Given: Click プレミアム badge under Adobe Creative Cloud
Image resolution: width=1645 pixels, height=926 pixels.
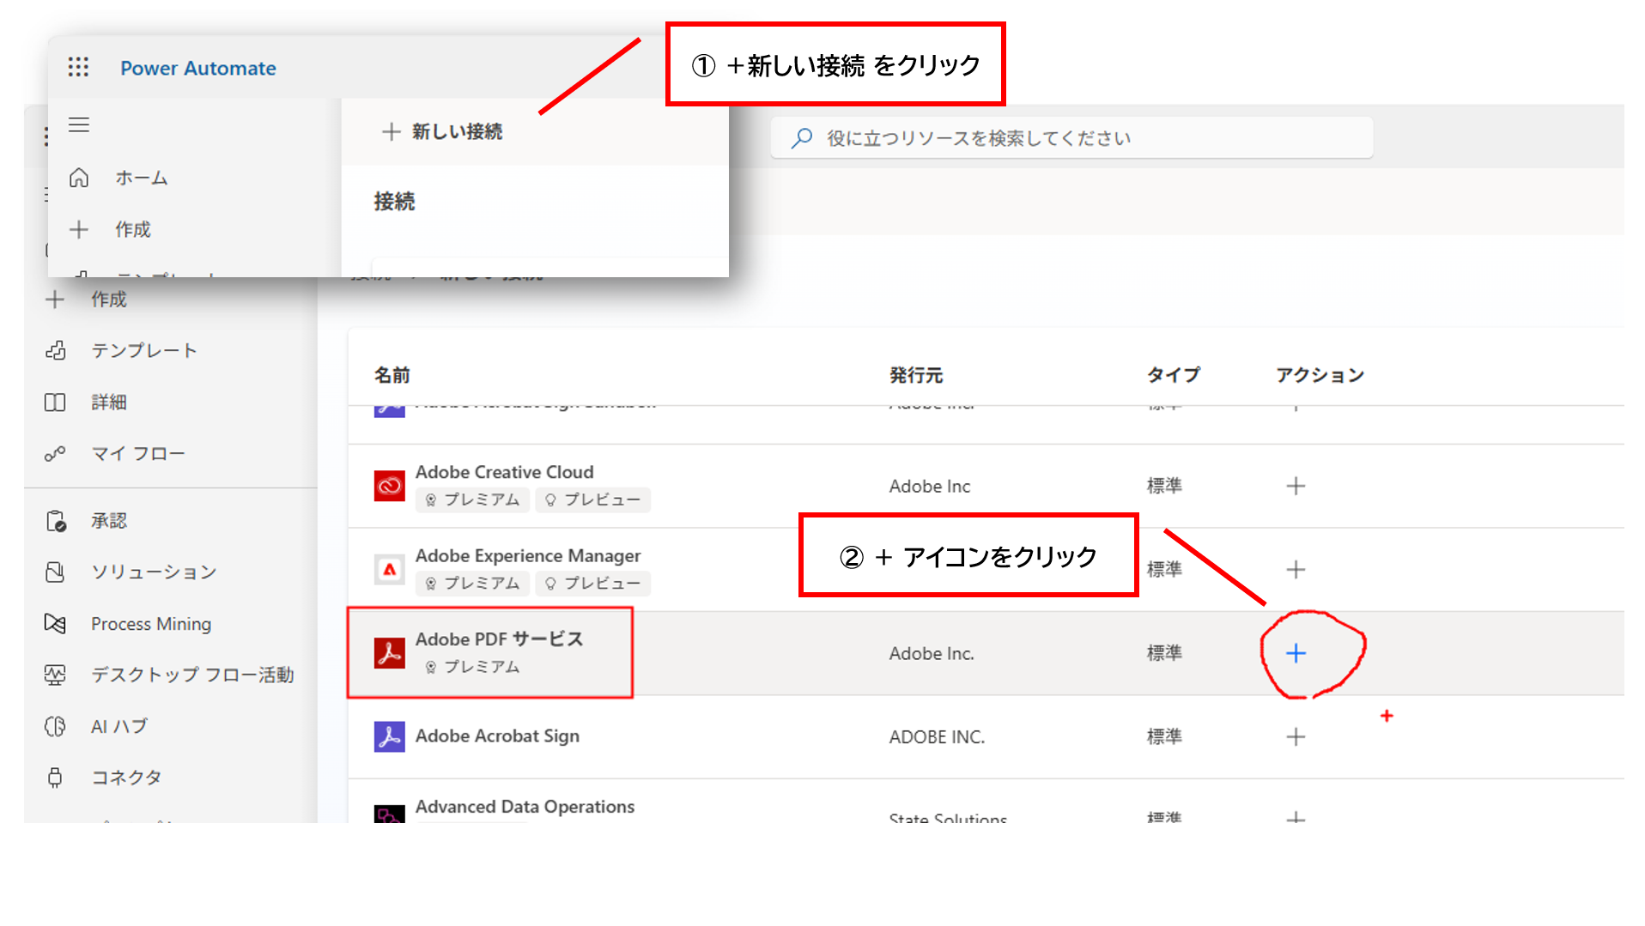Looking at the screenshot, I should point(473,499).
